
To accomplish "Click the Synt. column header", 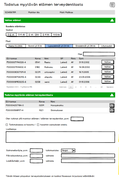I will (x=81, y=58).
